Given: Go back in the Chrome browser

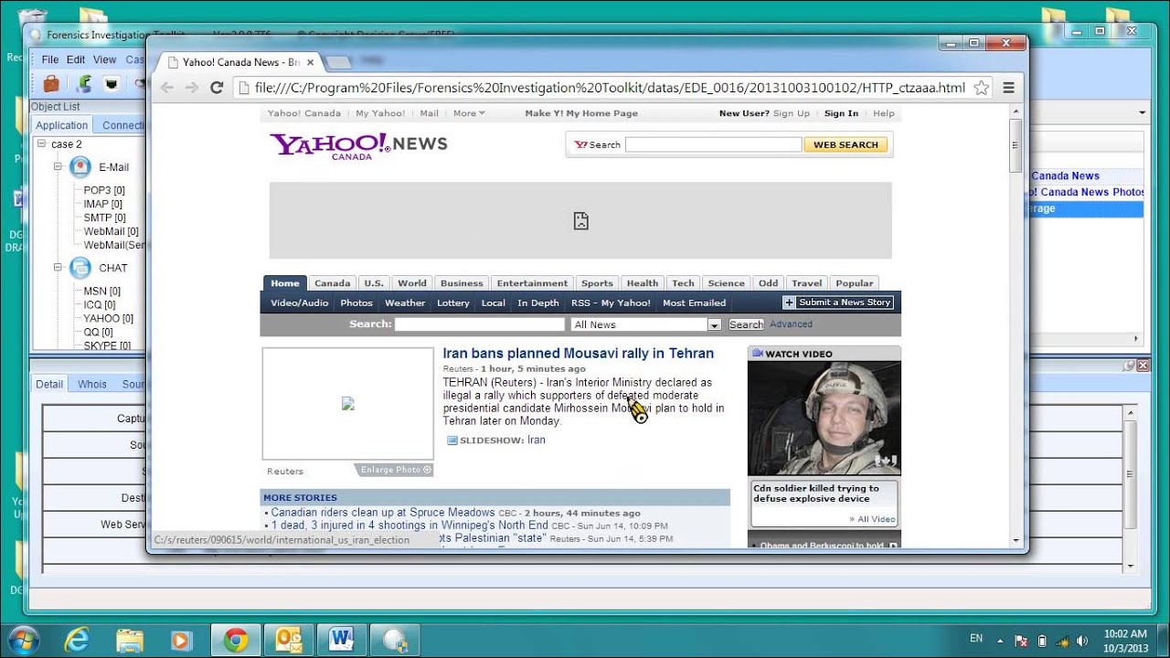Looking at the screenshot, I should click(166, 88).
